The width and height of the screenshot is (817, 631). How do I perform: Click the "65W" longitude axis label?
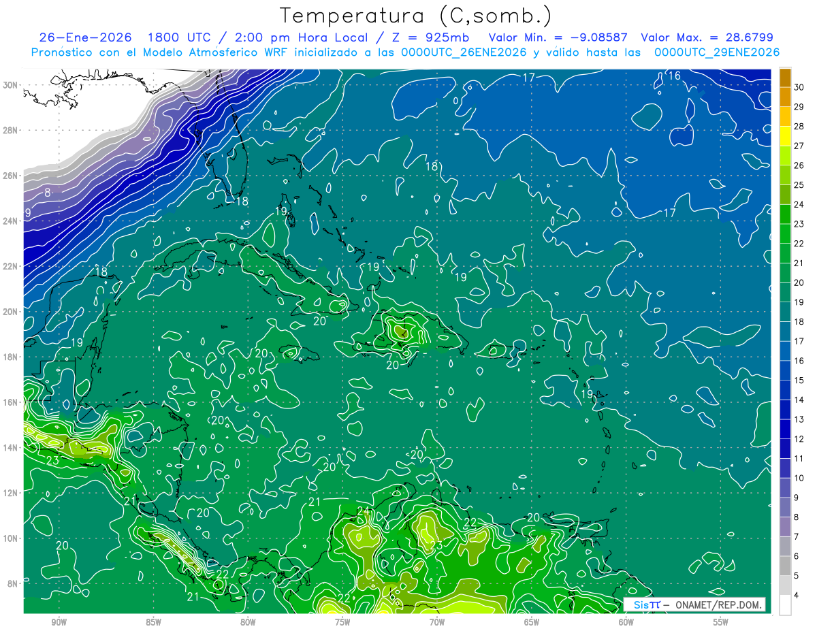[x=532, y=622]
